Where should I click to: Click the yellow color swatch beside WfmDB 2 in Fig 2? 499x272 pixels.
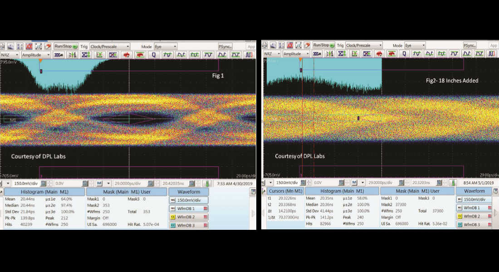tap(460, 216)
